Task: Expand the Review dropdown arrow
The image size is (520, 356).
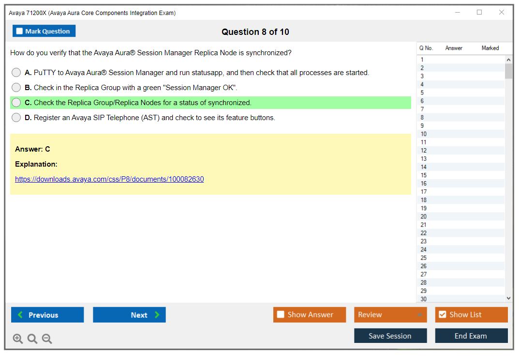Action: tap(419, 315)
